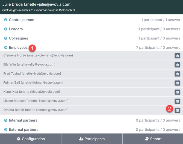
Task: Click trash icon for Elly Wiin
Action: pyautogui.click(x=177, y=65)
